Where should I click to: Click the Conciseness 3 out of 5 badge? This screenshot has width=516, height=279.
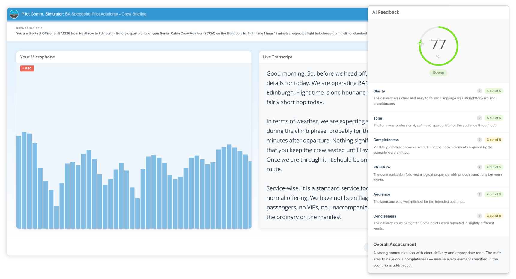pyautogui.click(x=494, y=216)
